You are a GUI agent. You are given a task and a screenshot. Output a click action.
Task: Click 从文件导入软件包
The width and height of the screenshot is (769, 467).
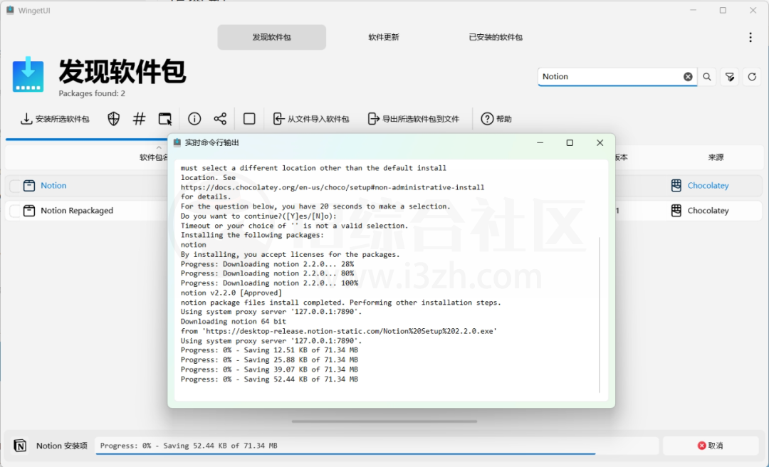tap(311, 119)
